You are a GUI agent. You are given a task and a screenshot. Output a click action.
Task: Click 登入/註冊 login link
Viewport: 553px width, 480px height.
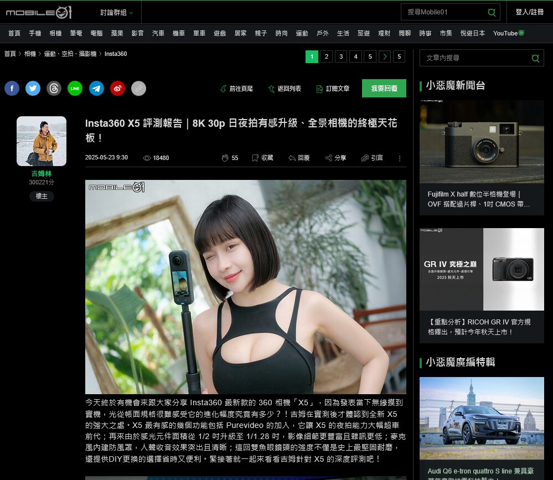(529, 12)
